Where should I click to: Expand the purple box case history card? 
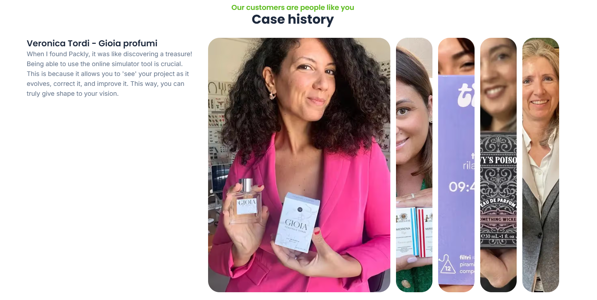(x=456, y=165)
